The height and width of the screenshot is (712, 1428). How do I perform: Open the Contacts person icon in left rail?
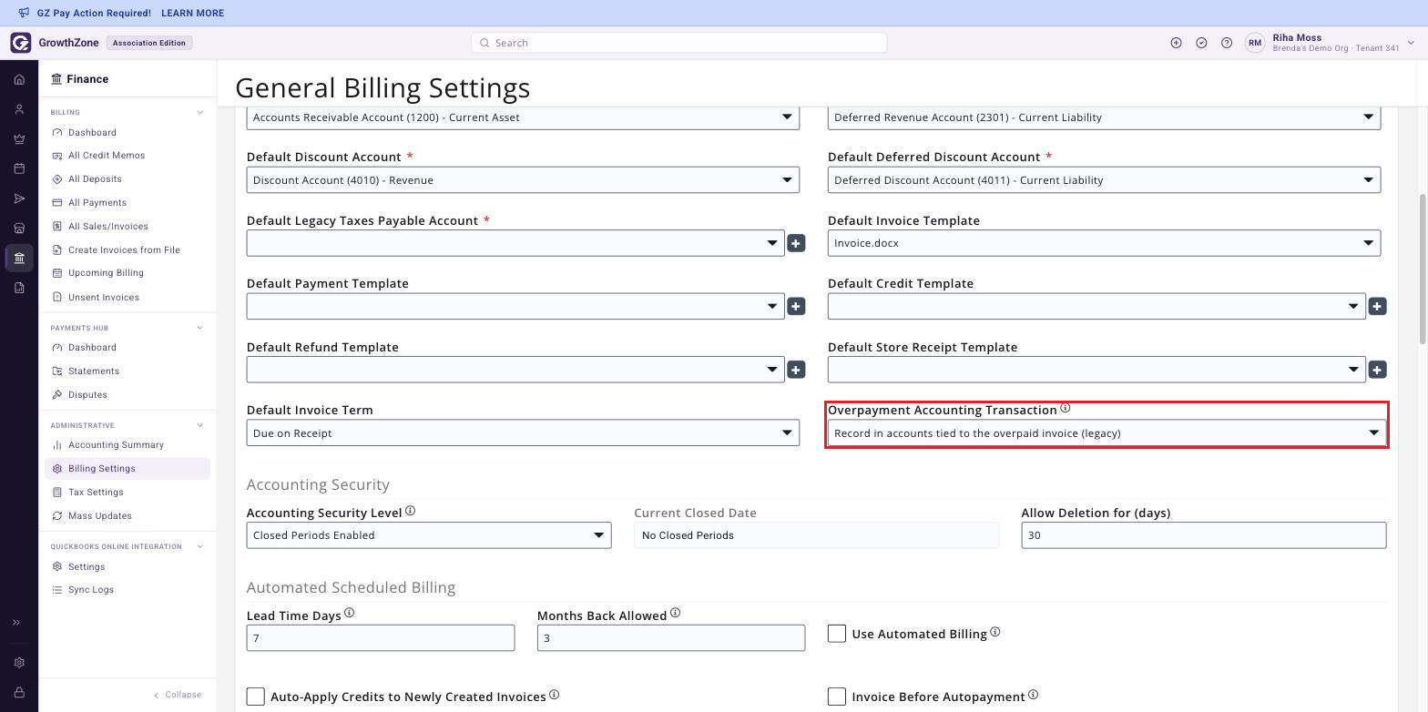[19, 109]
